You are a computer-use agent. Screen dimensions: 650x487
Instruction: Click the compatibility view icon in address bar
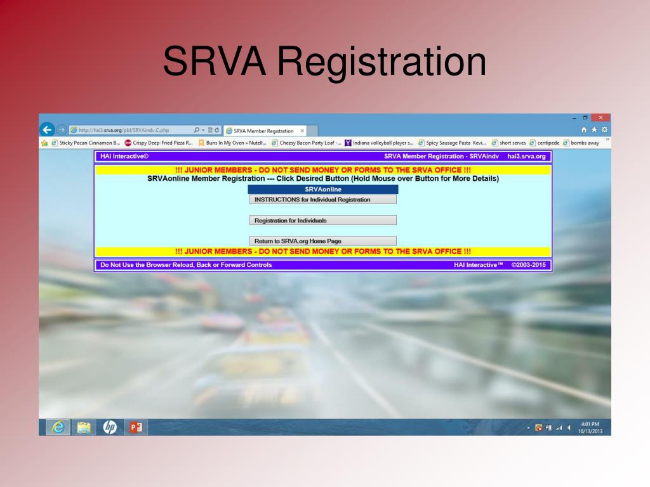pos(210,130)
